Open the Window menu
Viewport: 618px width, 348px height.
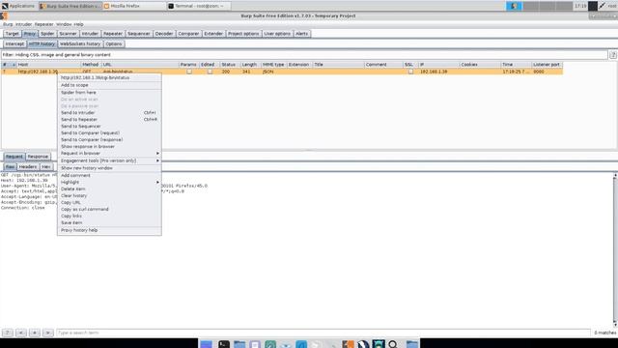64,24
